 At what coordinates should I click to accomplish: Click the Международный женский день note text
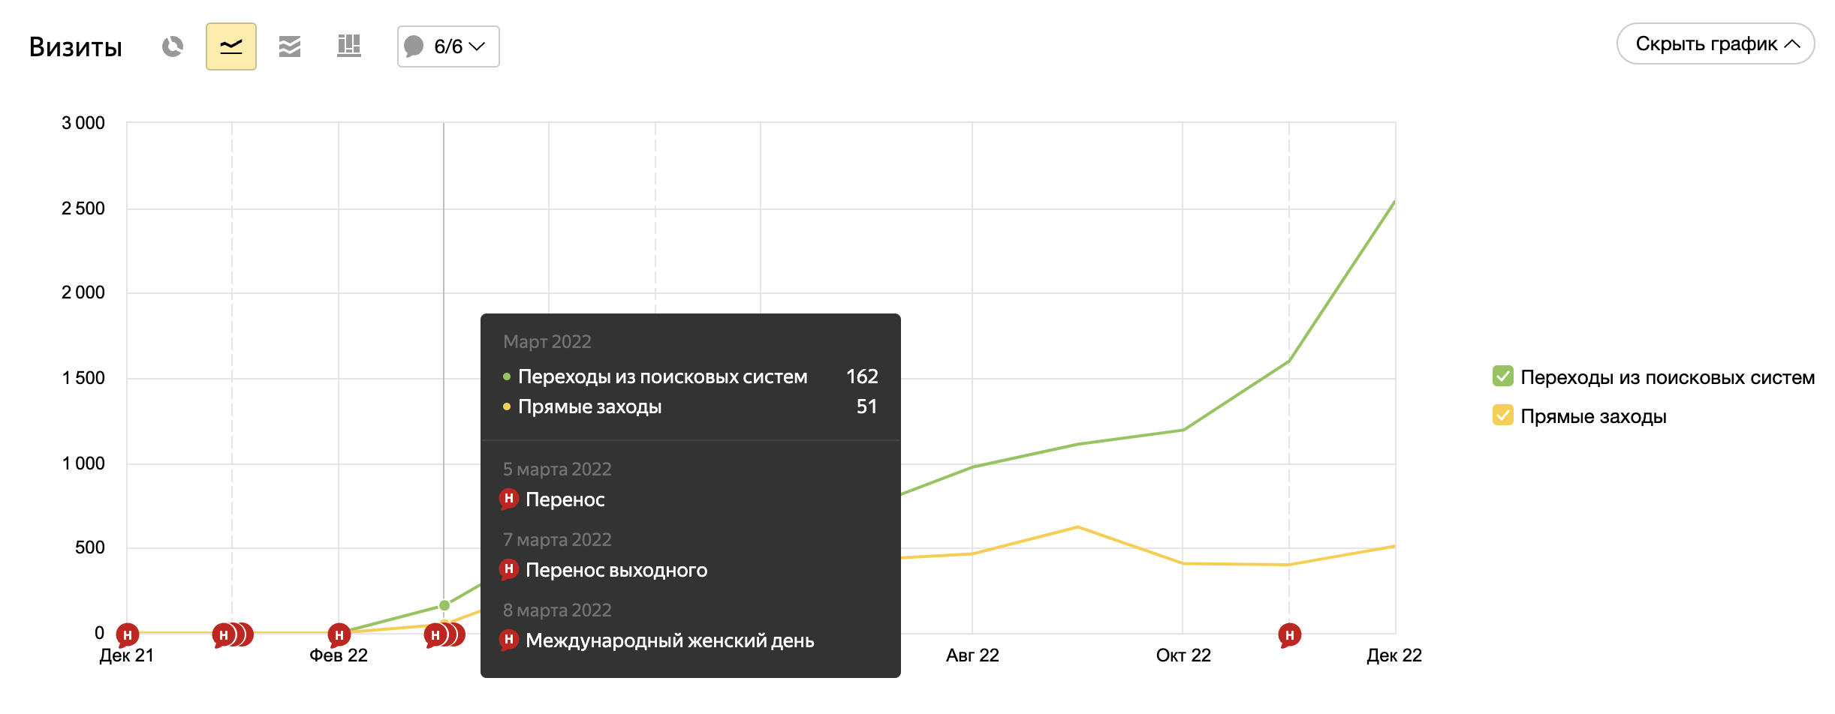pyautogui.click(x=670, y=640)
